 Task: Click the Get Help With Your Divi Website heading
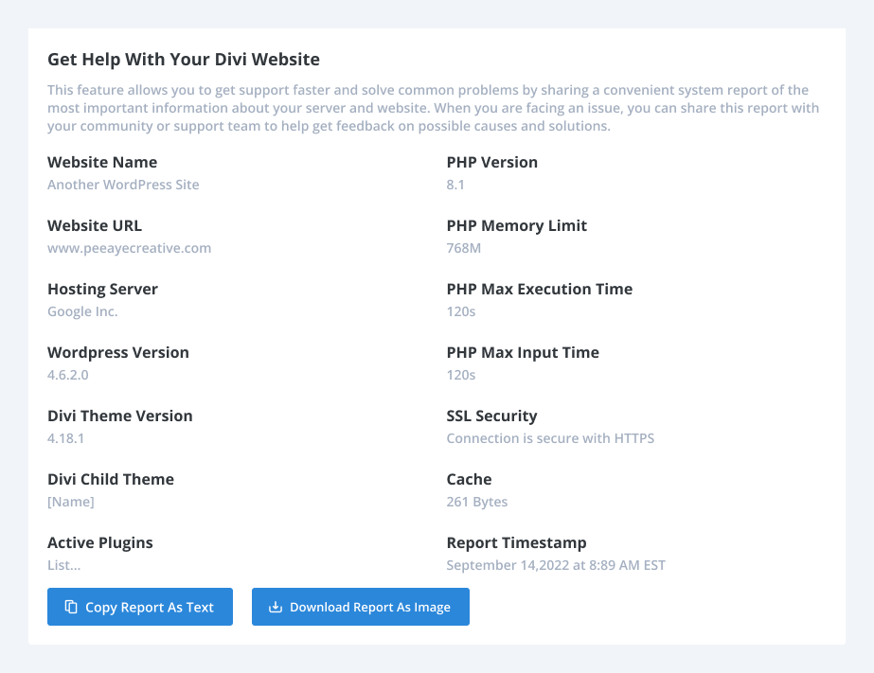point(184,59)
